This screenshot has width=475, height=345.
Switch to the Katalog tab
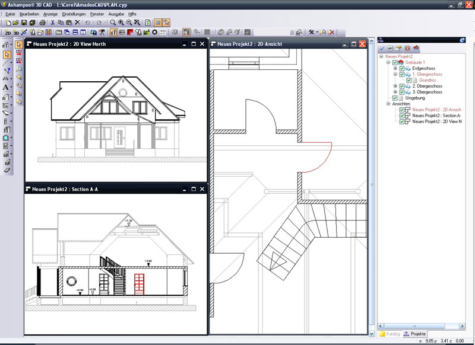389,334
